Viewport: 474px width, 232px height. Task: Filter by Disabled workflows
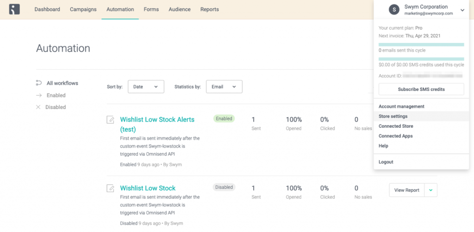(56, 107)
